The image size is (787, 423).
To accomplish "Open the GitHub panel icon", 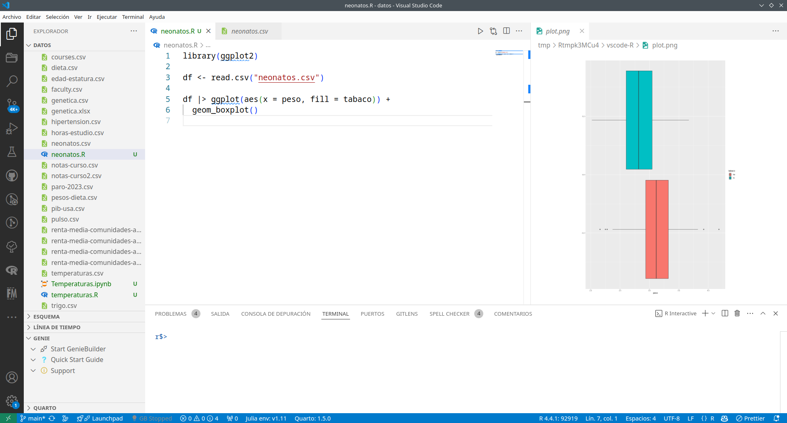I will (12, 176).
